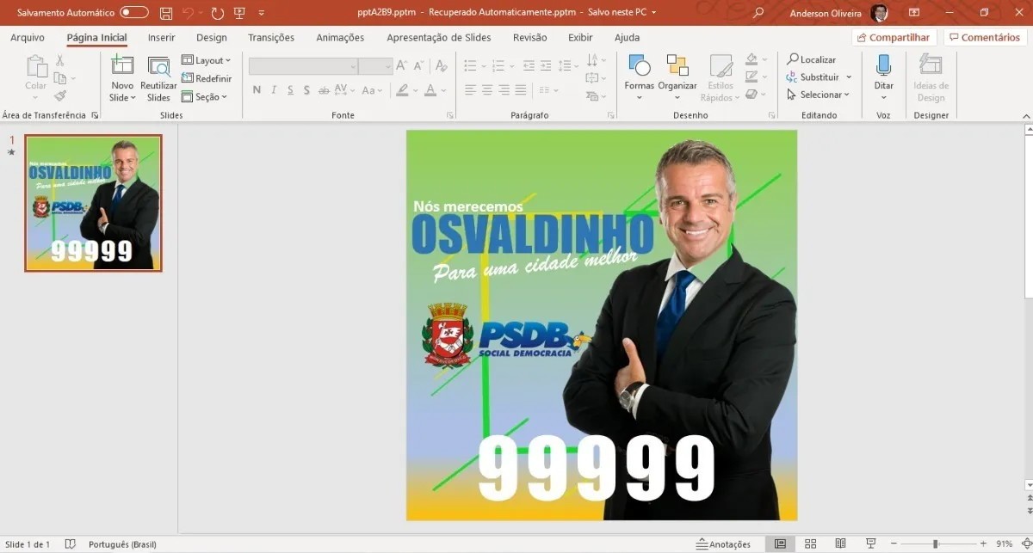This screenshot has width=1033, height=553.
Task: Click the Novo Slide icon
Action: pyautogui.click(x=122, y=65)
